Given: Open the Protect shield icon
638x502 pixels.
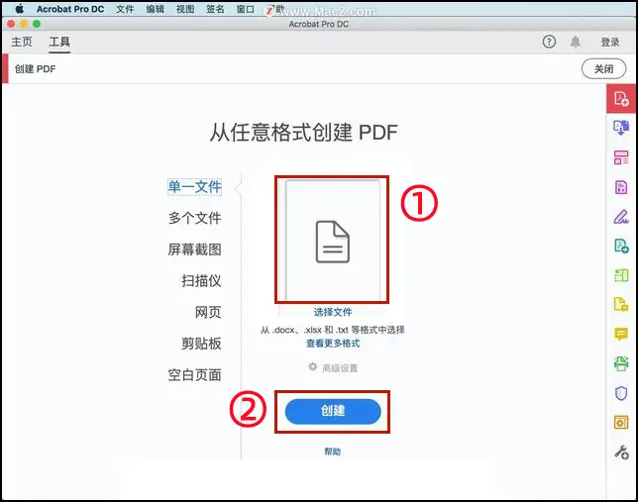Looking at the screenshot, I should click(621, 393).
